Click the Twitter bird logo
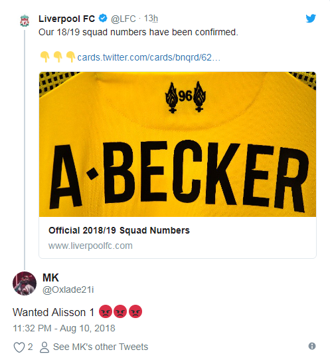 (x=311, y=19)
